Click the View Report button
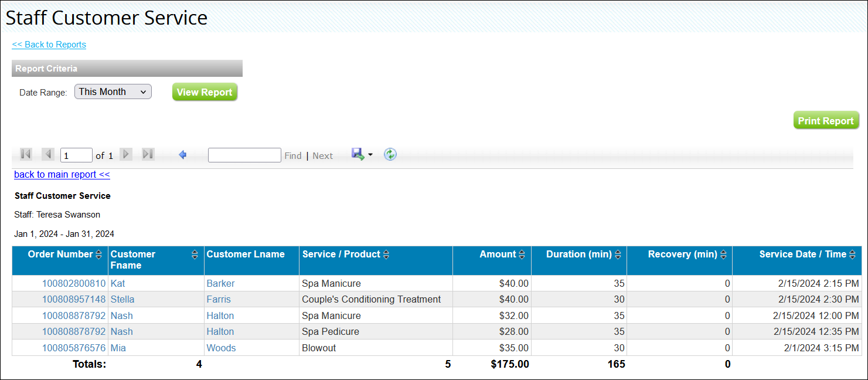 click(x=205, y=92)
